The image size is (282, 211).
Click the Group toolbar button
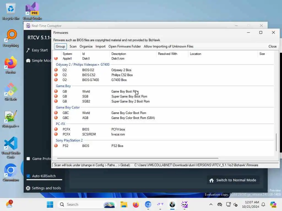(60, 46)
